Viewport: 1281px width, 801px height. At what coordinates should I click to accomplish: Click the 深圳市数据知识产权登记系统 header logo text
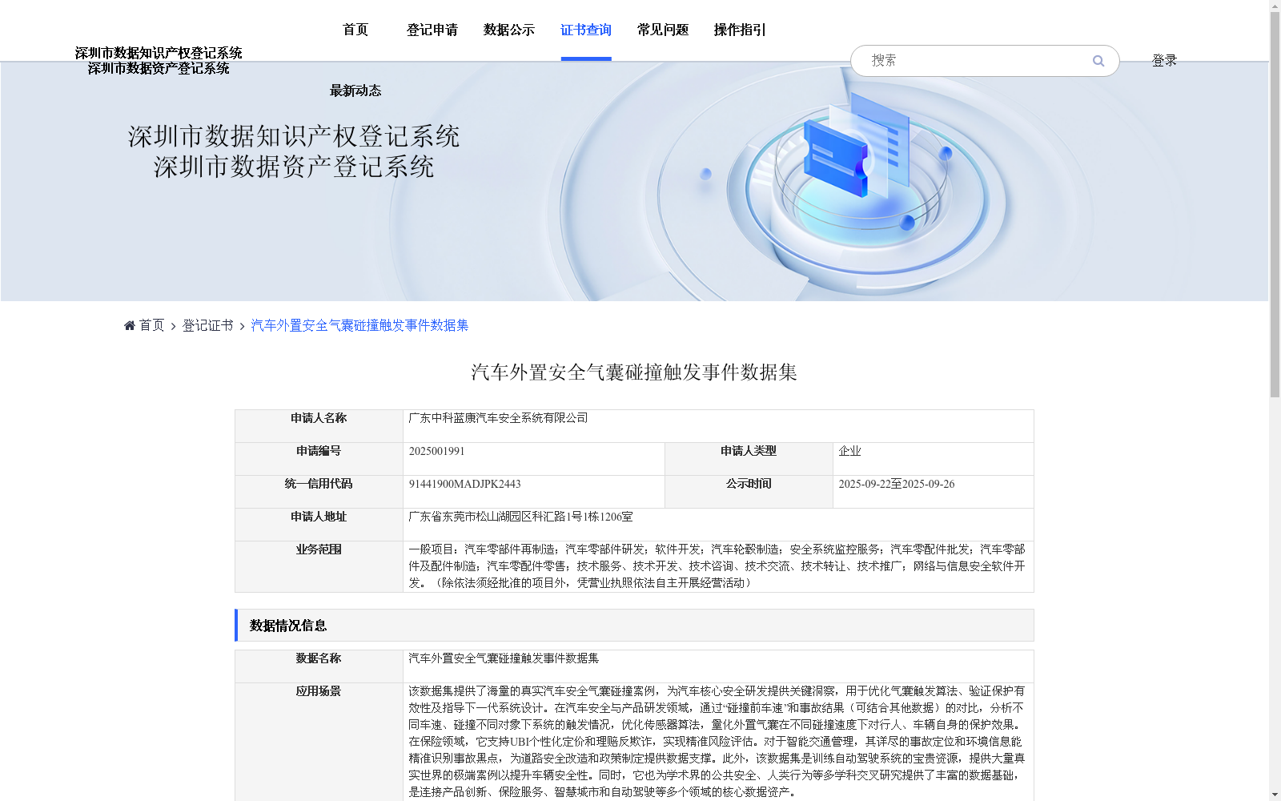tap(159, 53)
